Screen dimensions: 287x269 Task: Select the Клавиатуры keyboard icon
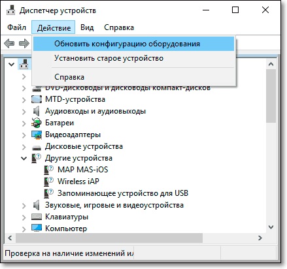(37, 217)
